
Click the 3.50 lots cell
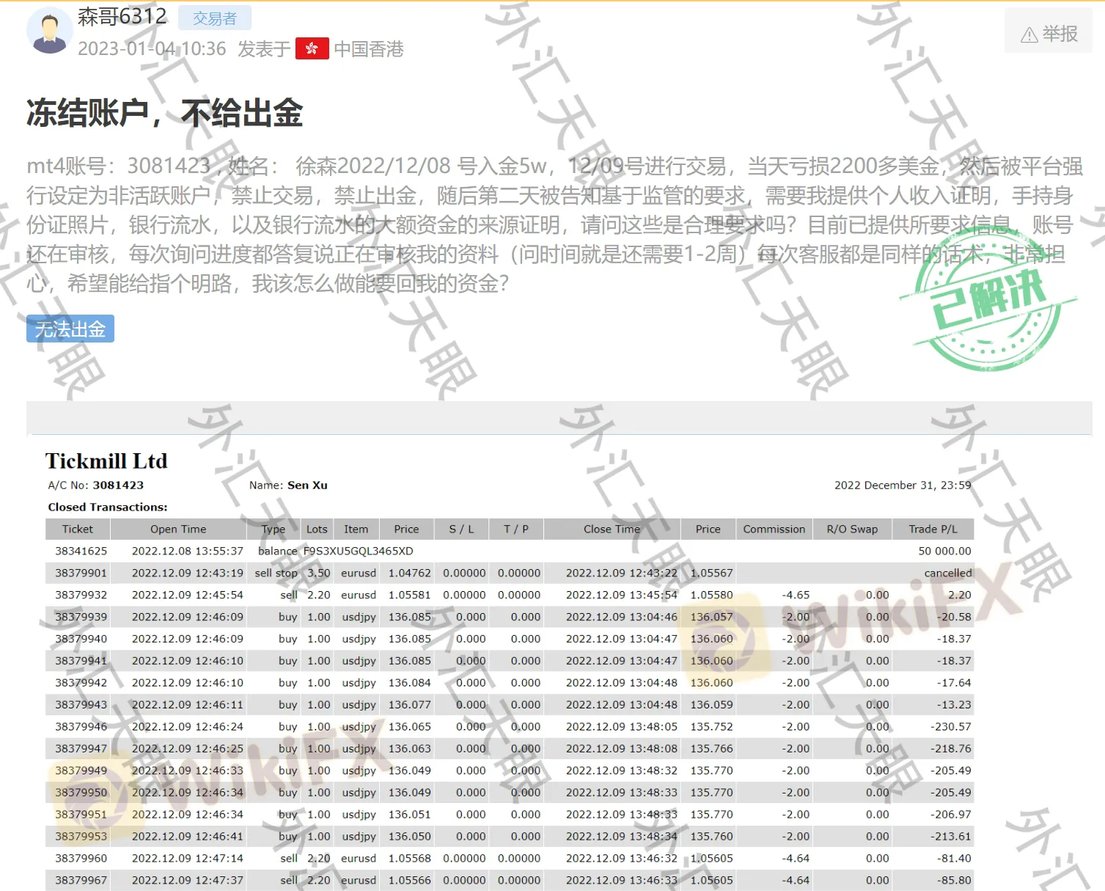(x=319, y=573)
